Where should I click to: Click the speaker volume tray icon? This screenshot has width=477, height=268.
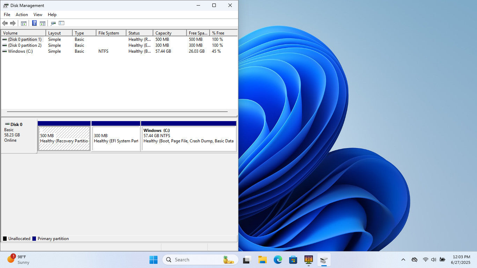434,260
